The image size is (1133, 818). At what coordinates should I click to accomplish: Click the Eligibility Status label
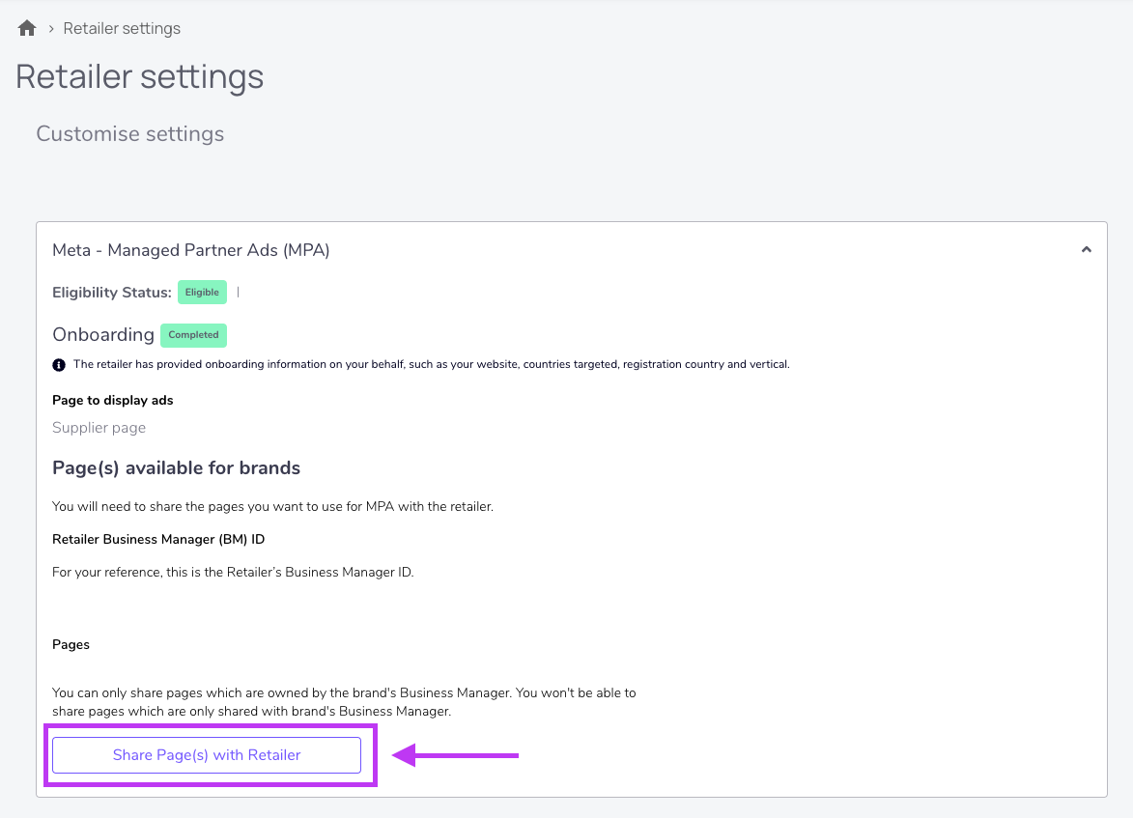112,293
